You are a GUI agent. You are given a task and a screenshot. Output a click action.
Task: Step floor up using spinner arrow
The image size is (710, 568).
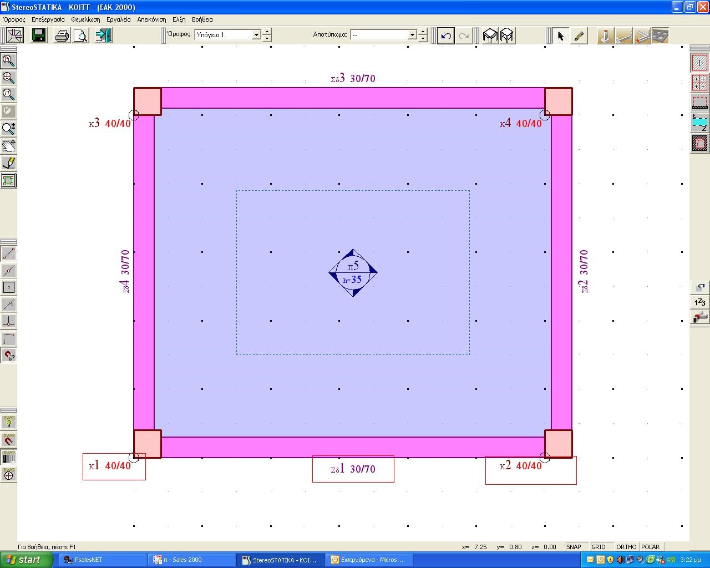tap(267, 32)
